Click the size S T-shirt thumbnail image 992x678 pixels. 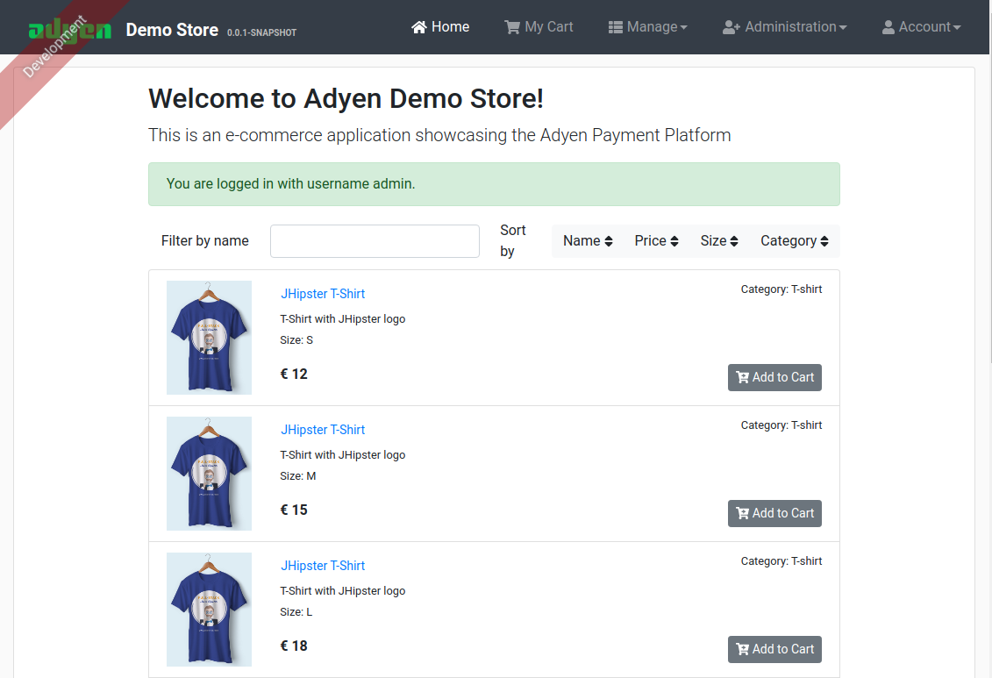click(209, 338)
